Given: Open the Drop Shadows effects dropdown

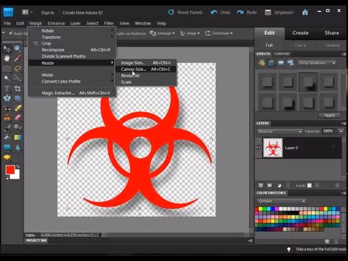Looking at the screenshot, I should click(317, 63).
